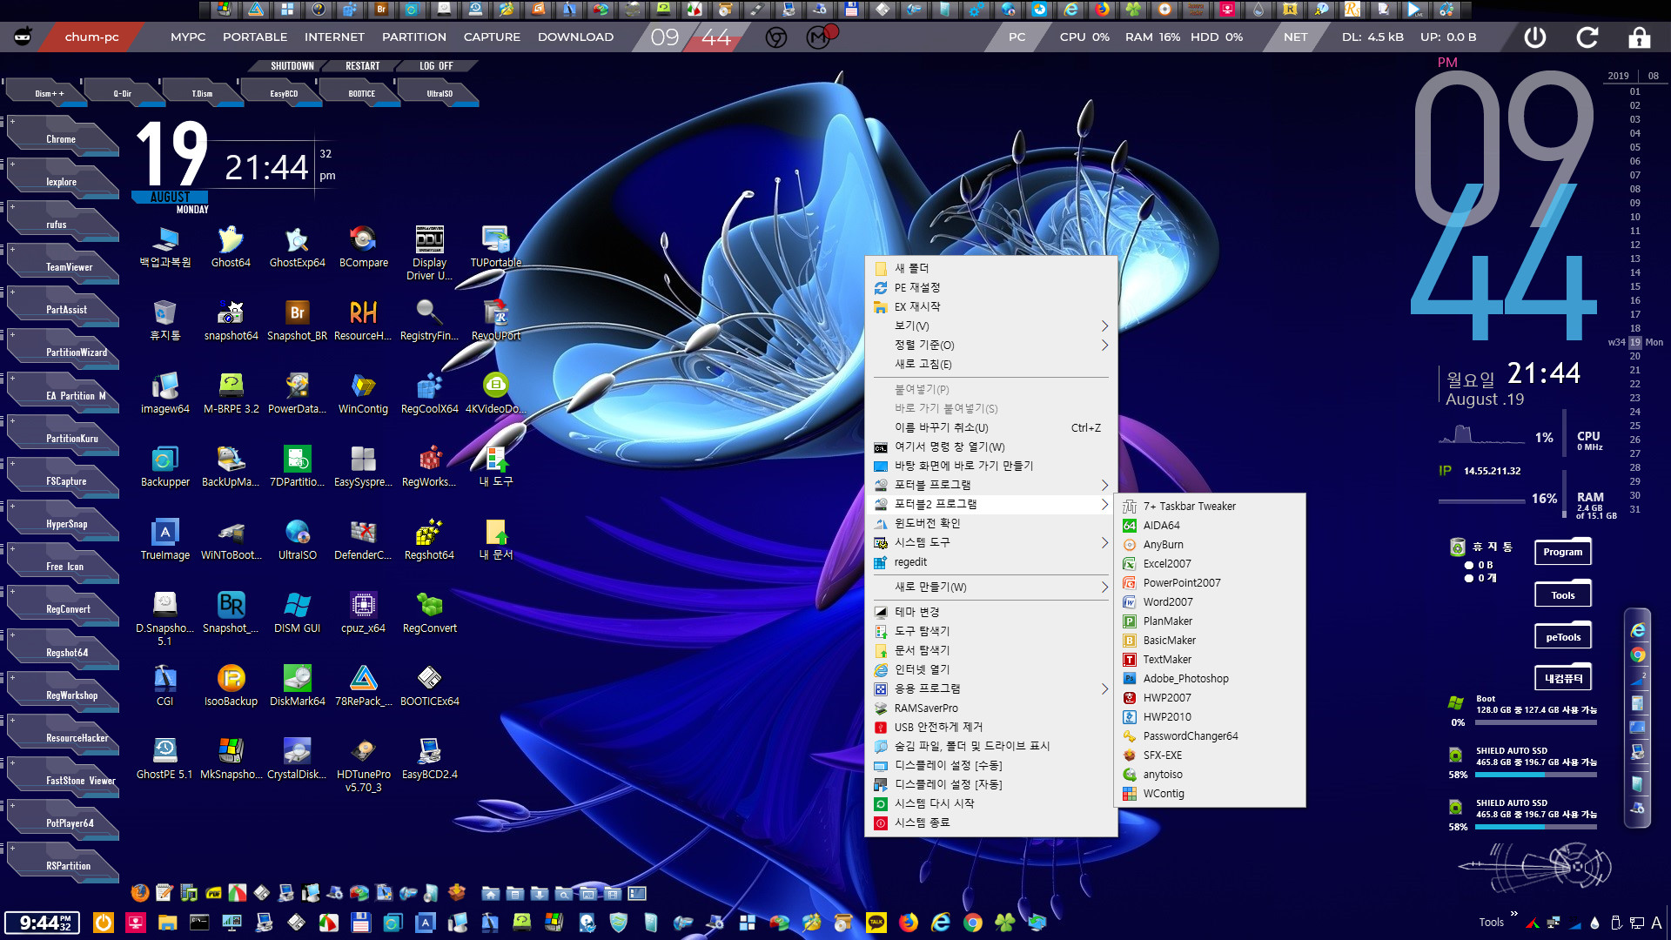Open the recycle bin 휴지통 desktop icon
Viewport: 1671px width, 940px height.
tap(164, 319)
